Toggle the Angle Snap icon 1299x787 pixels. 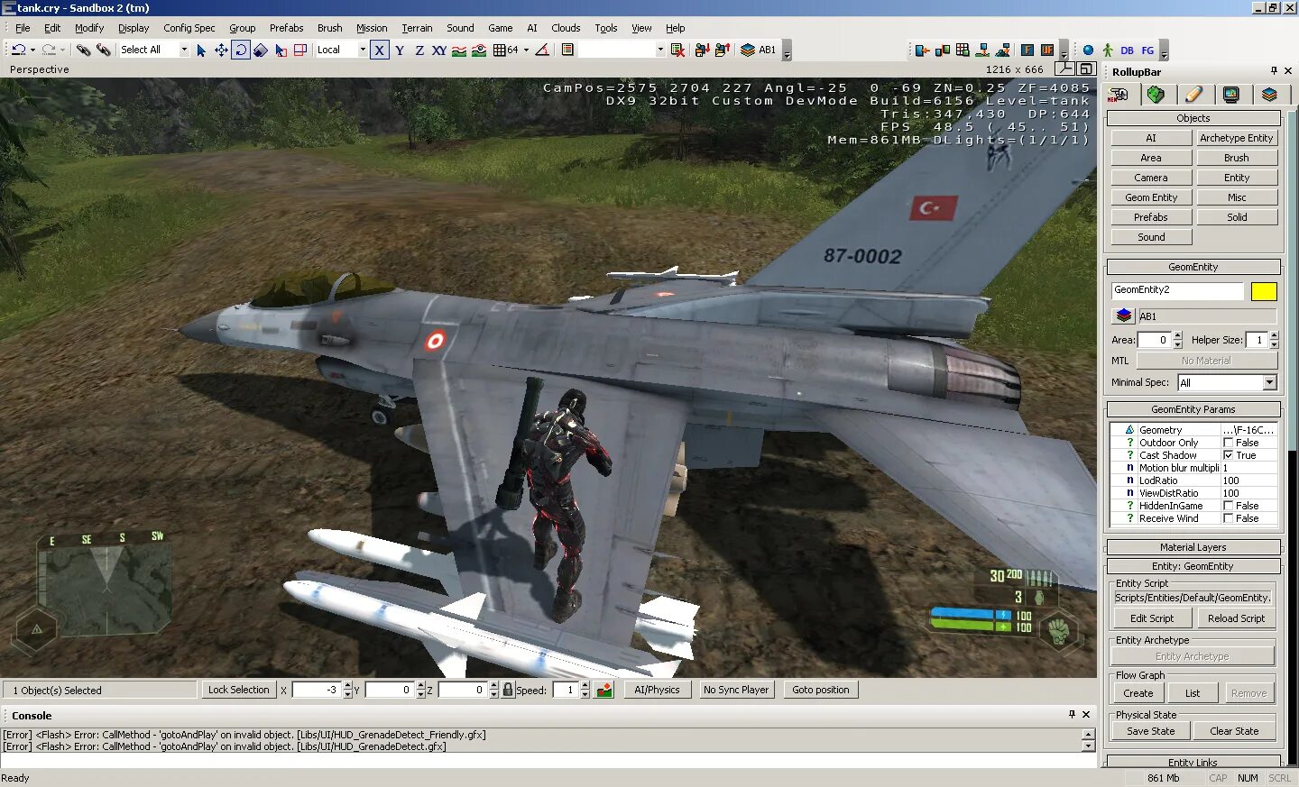(542, 50)
